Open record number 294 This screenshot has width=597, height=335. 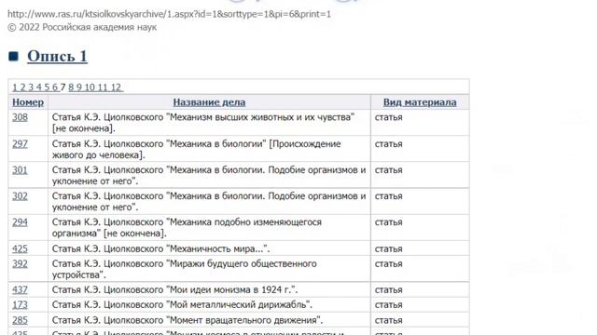coord(20,222)
